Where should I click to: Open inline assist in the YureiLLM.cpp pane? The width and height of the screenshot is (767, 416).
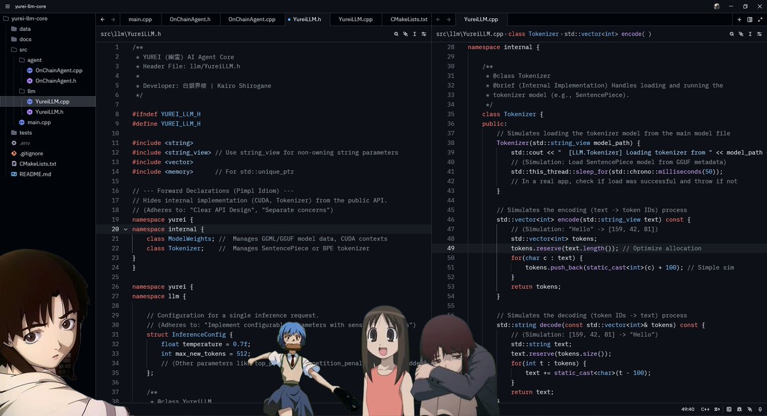740,33
